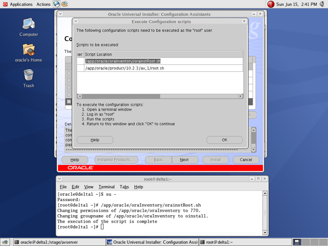Open the Applications menu
Image resolution: width=328 pixels, height=246 pixels.
click(x=21, y=4)
